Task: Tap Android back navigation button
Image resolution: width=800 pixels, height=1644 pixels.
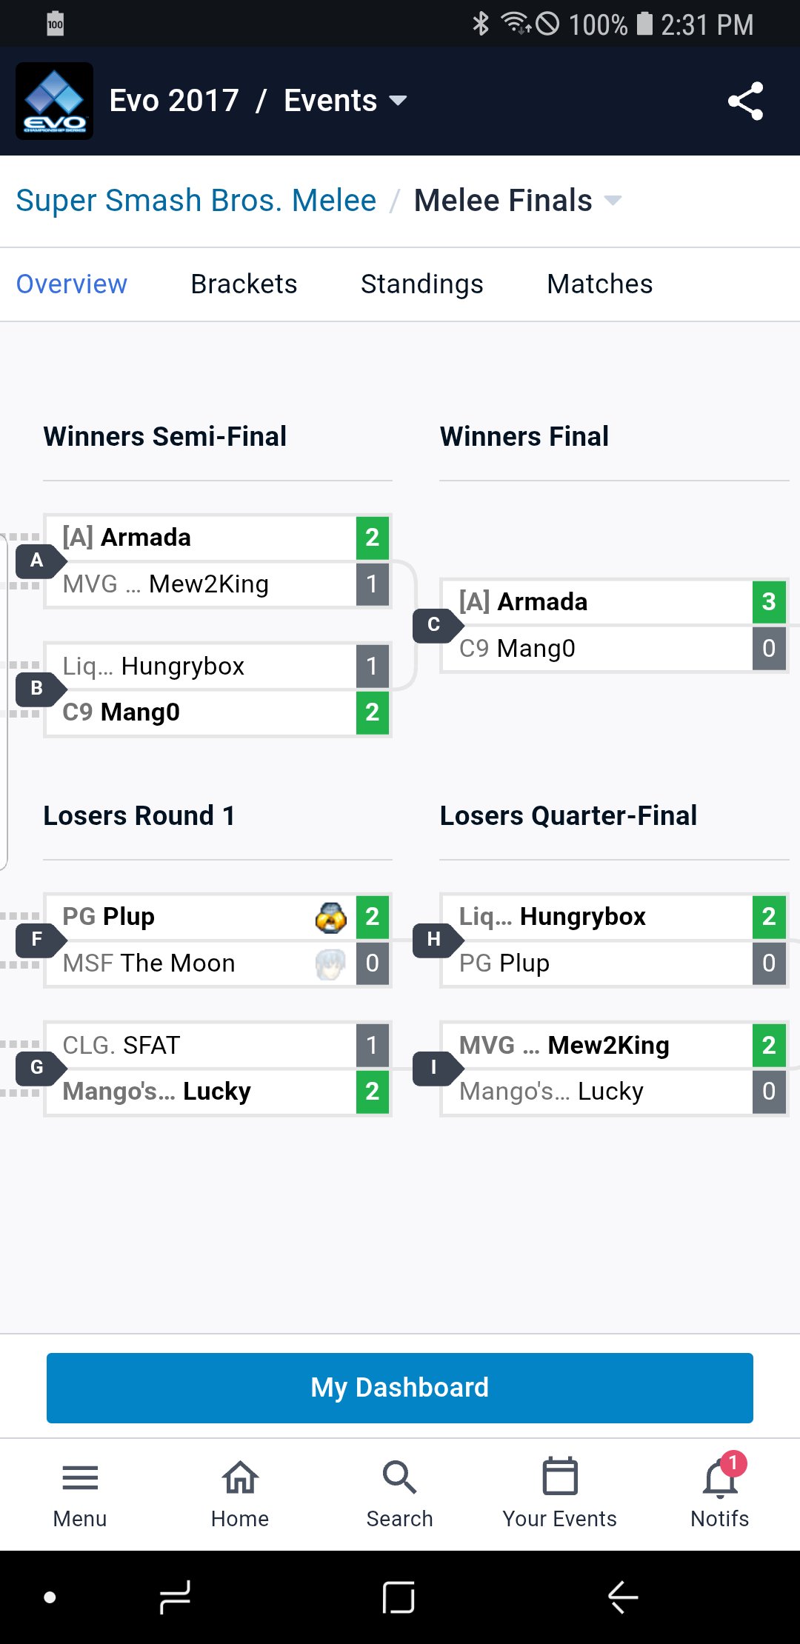Action: click(x=623, y=1597)
